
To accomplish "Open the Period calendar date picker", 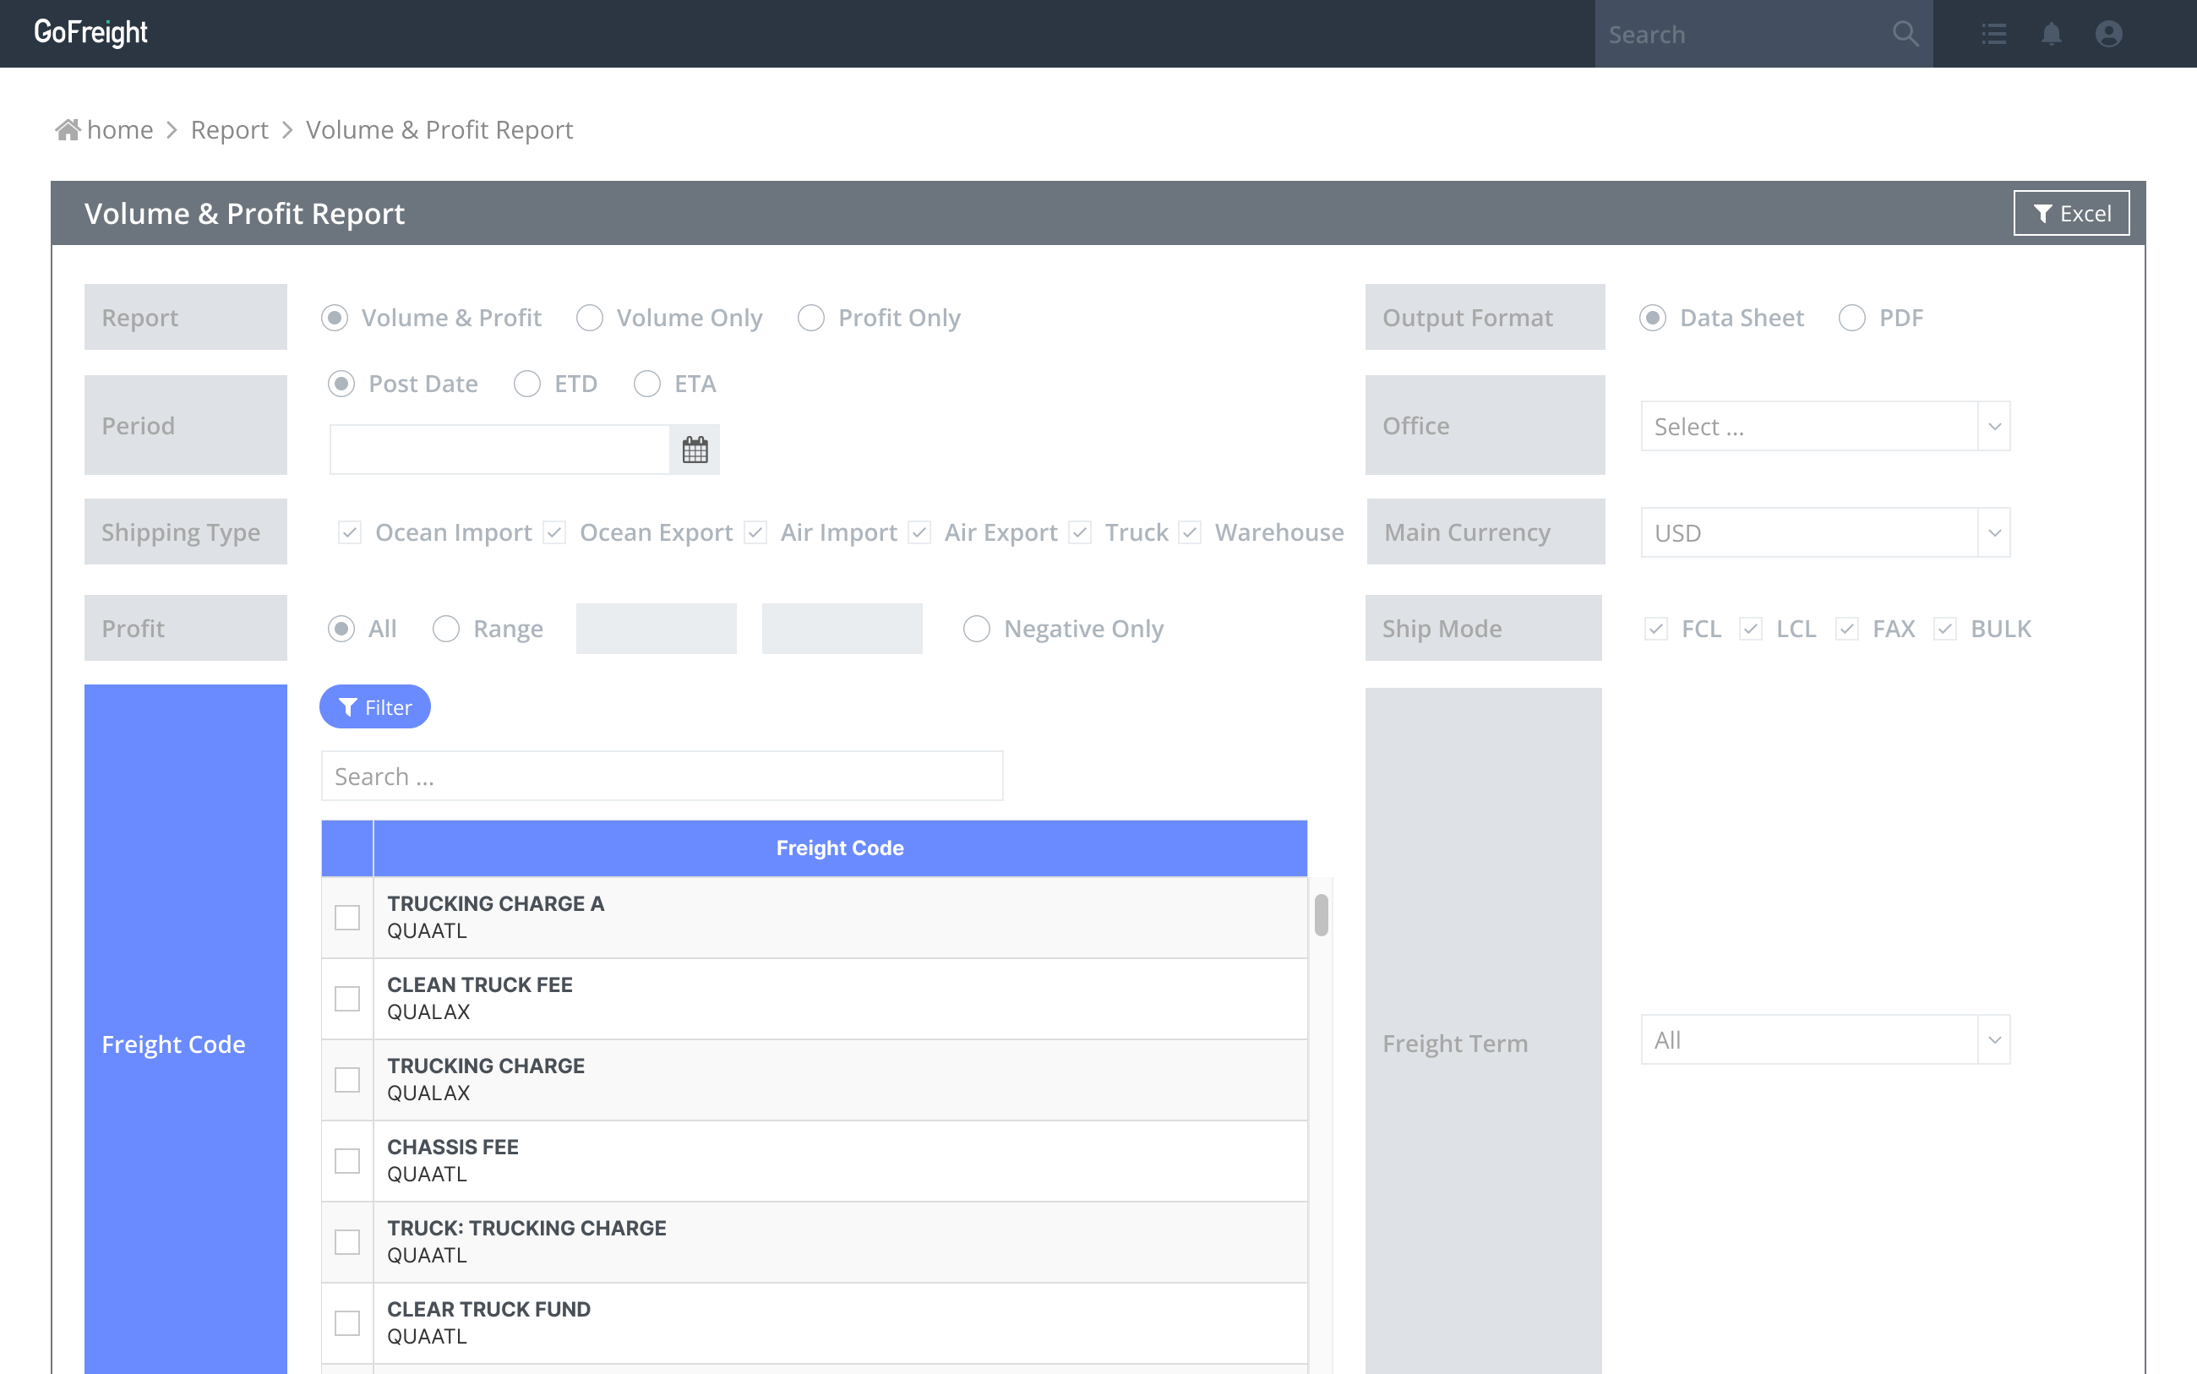I will point(695,450).
